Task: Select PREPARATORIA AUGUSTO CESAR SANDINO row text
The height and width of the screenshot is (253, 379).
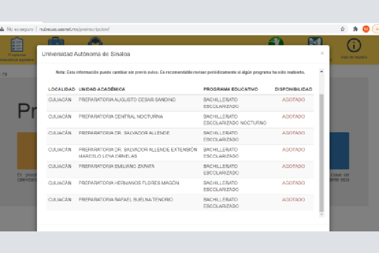Action: pos(127,100)
